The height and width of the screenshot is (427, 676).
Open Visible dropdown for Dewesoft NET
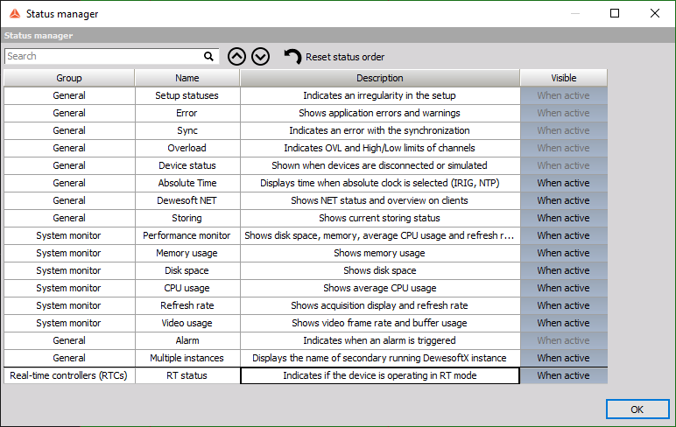[x=563, y=200]
